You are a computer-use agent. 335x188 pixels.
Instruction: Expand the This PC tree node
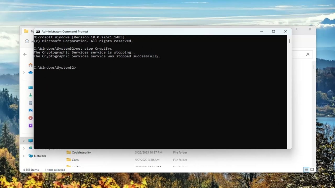24,140
